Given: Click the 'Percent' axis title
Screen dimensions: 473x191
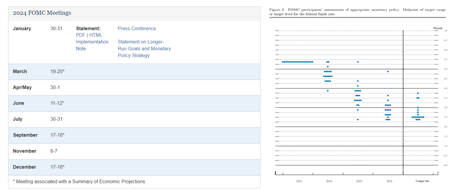Looking at the screenshot, I should point(438,28).
